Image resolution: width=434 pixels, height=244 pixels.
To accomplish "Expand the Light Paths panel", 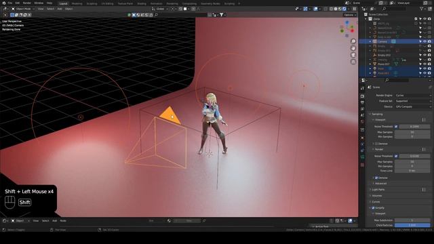I will pos(378,190).
